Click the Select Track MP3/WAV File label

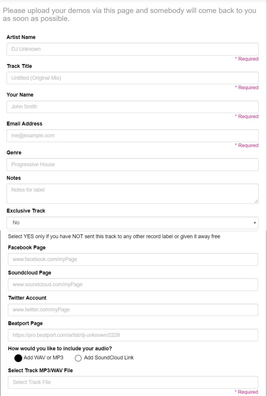pyautogui.click(x=40, y=370)
